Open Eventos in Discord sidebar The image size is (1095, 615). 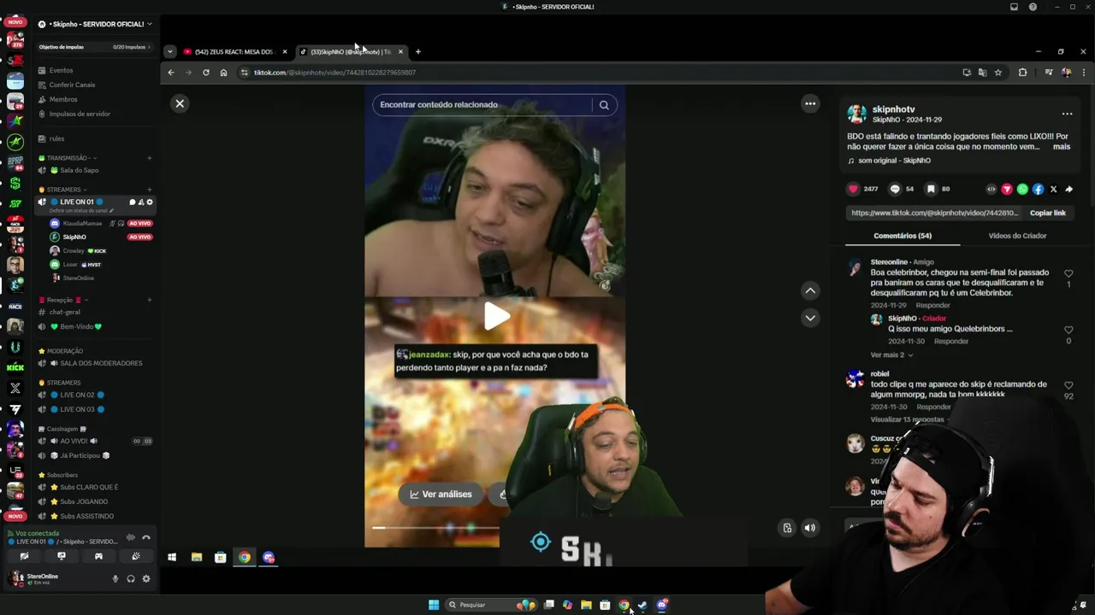(x=62, y=70)
